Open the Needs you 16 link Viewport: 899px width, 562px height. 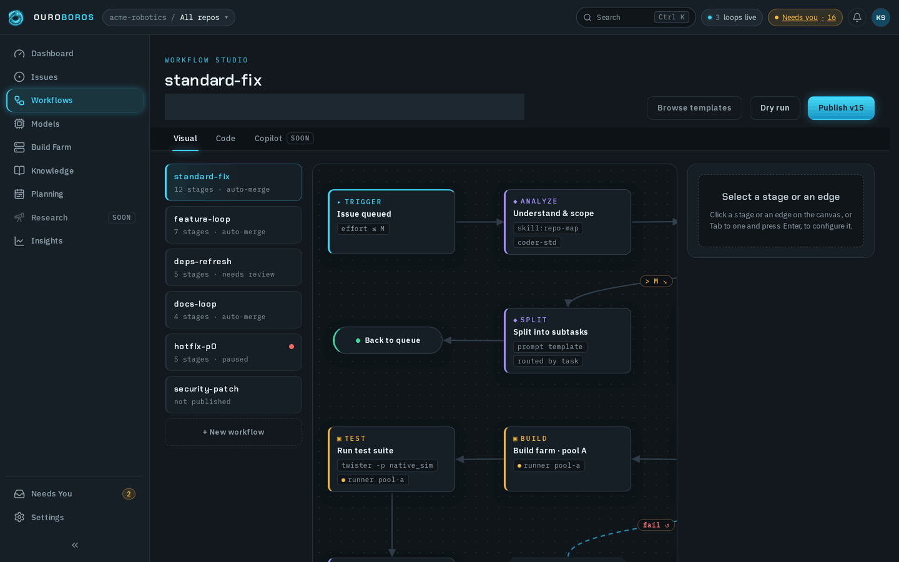(x=805, y=17)
